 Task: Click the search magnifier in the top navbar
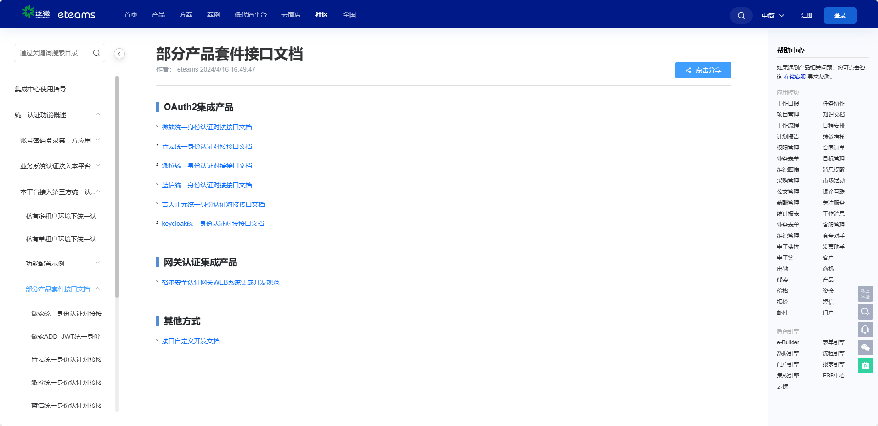click(741, 16)
